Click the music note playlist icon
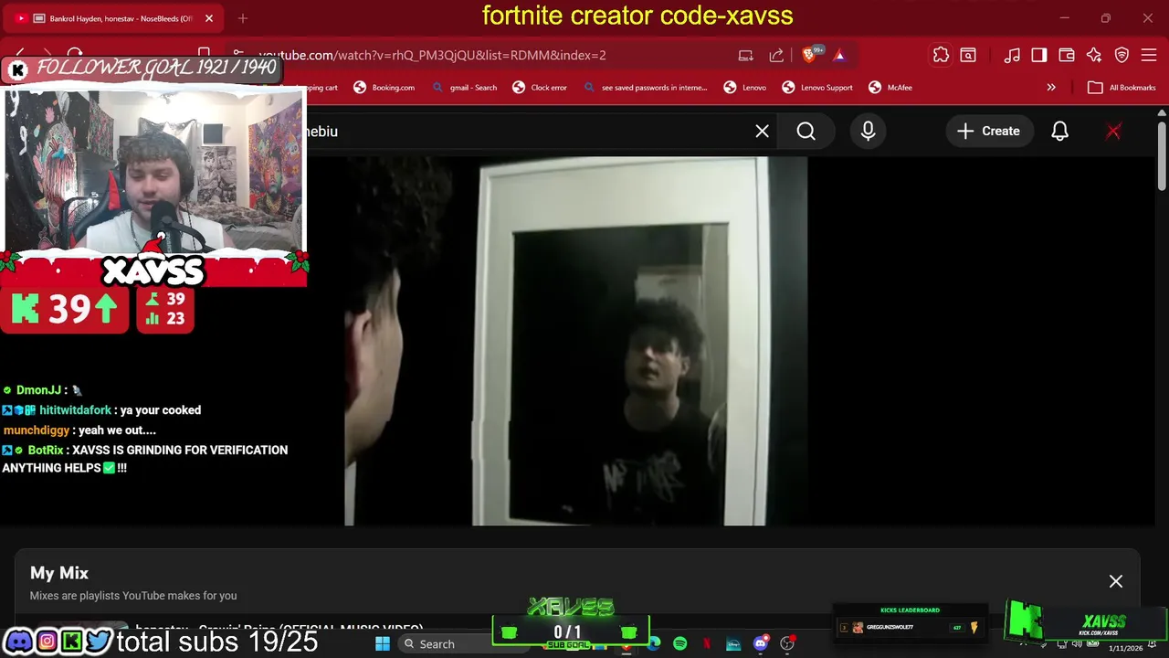 click(1012, 55)
